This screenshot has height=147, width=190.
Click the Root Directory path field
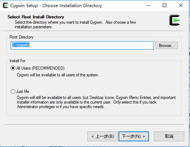pyautogui.click(x=82, y=45)
